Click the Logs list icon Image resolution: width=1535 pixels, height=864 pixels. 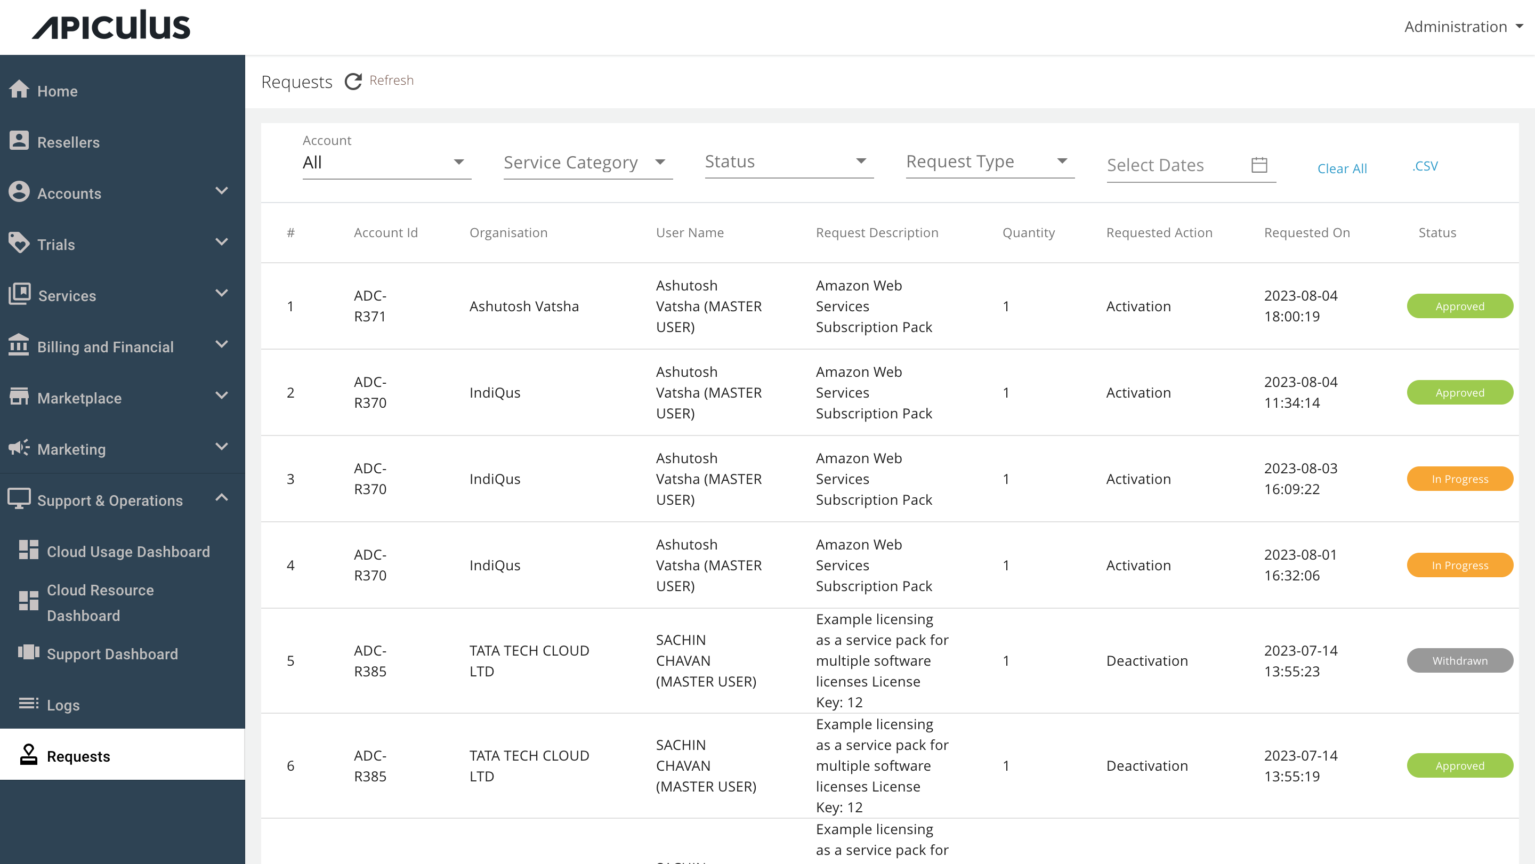coord(29,704)
